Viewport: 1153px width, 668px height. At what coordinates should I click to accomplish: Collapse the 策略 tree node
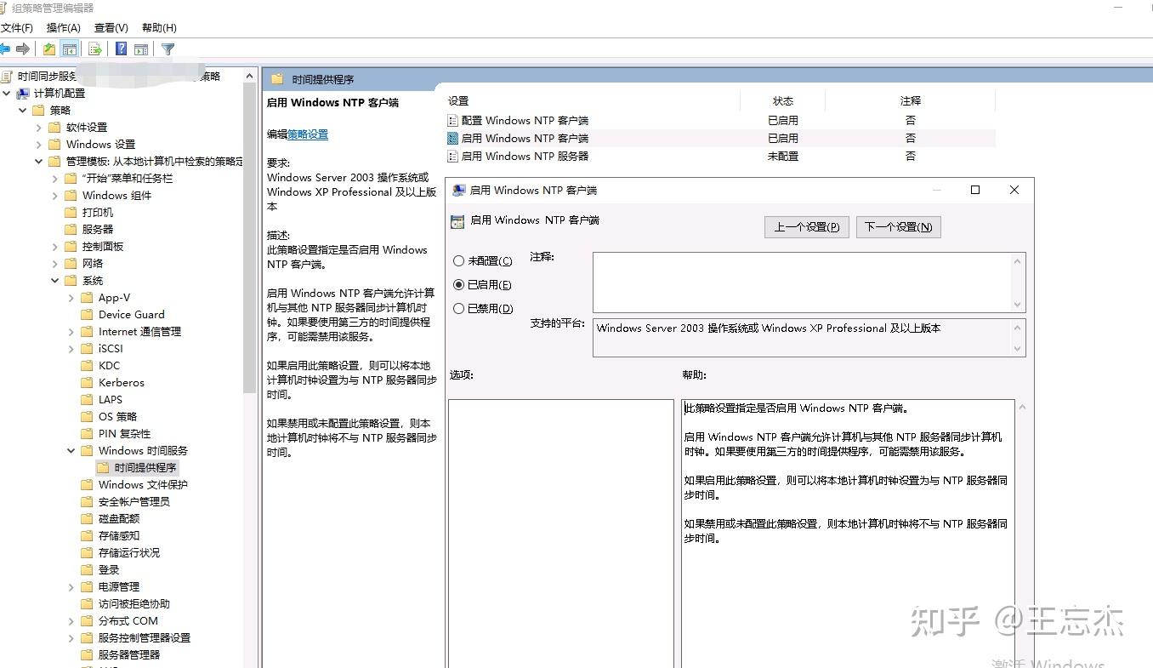point(23,111)
